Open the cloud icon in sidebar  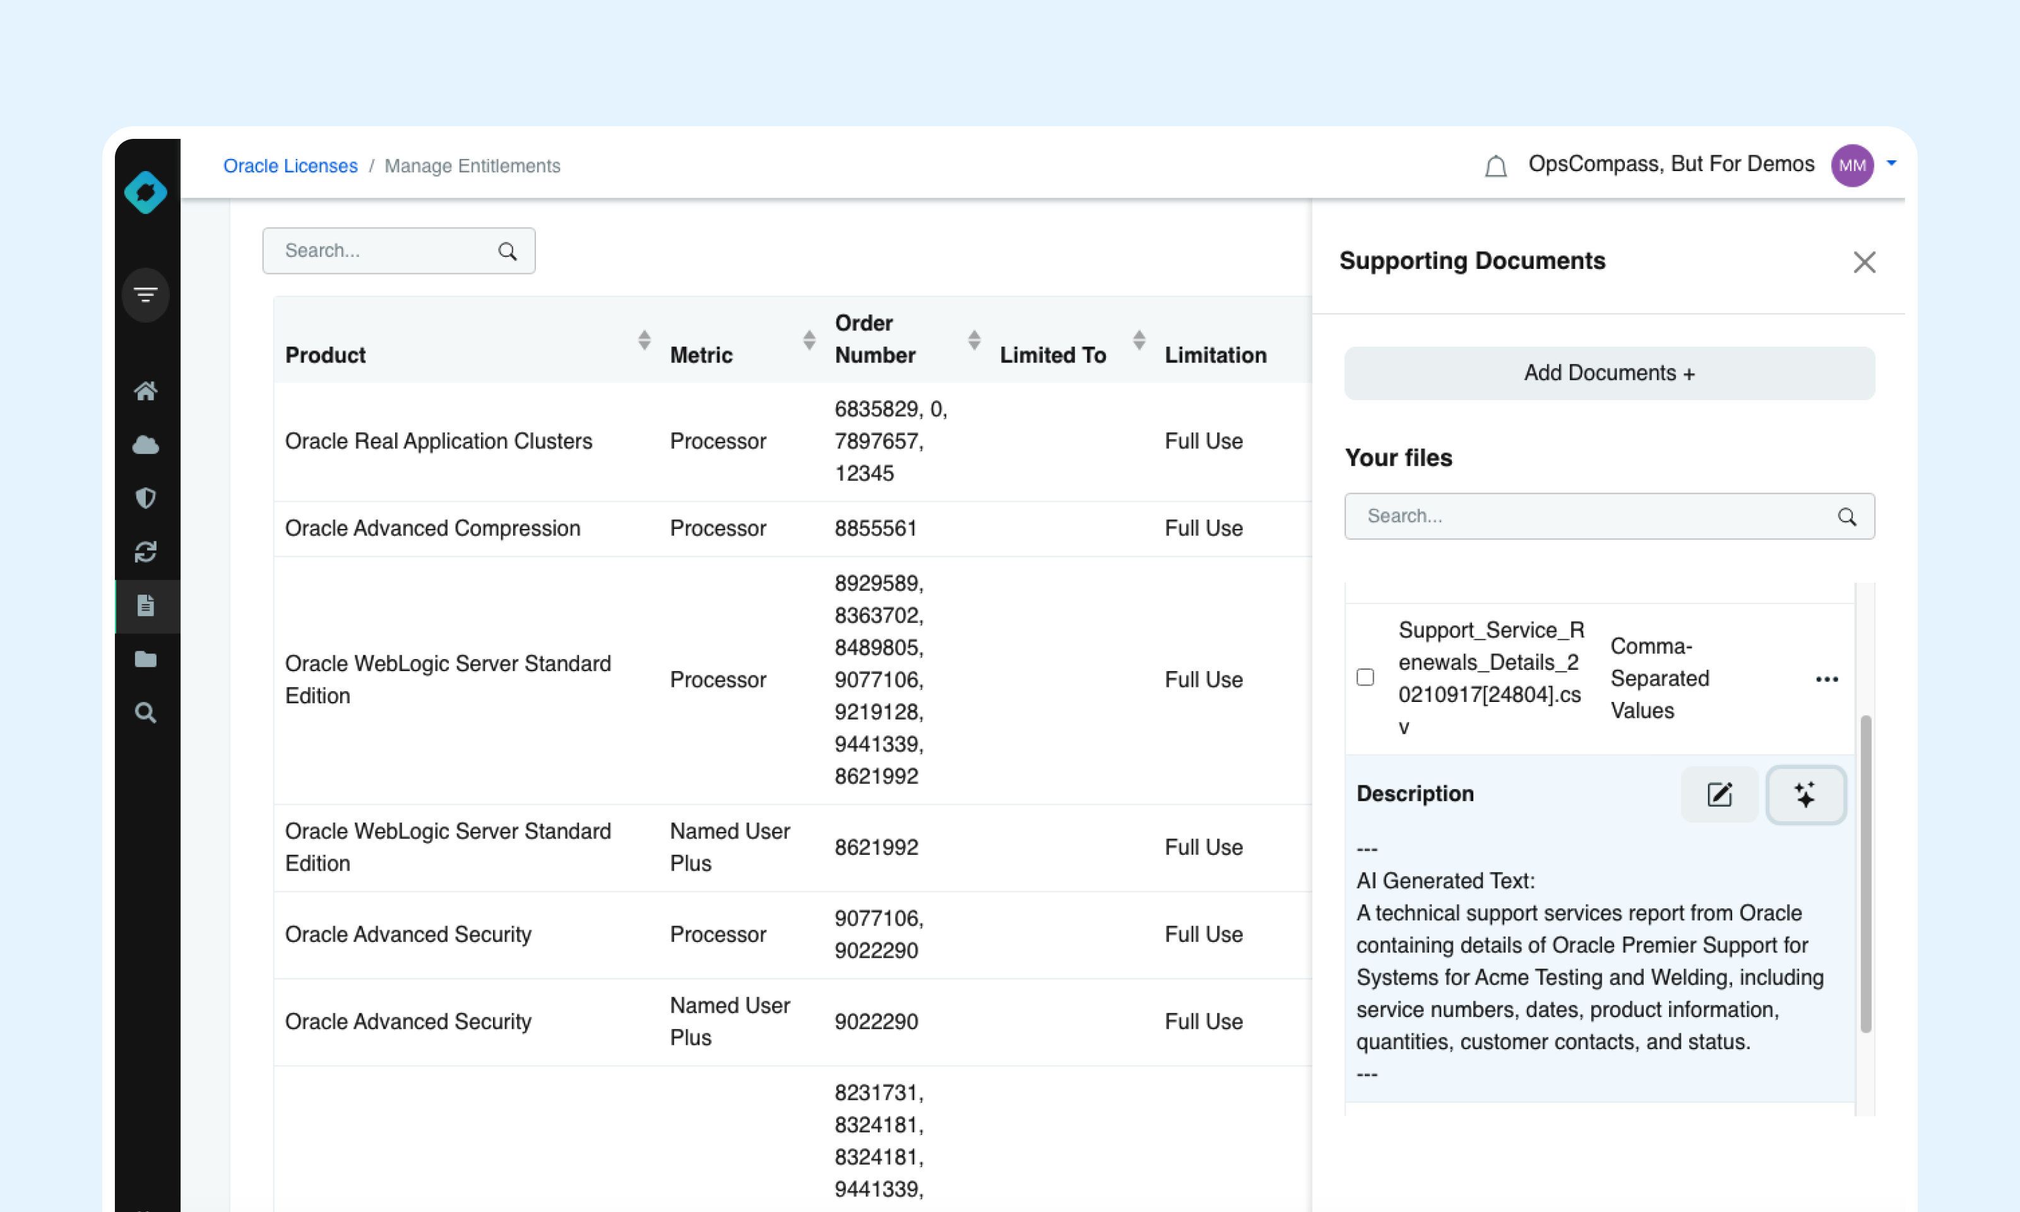[x=146, y=444]
